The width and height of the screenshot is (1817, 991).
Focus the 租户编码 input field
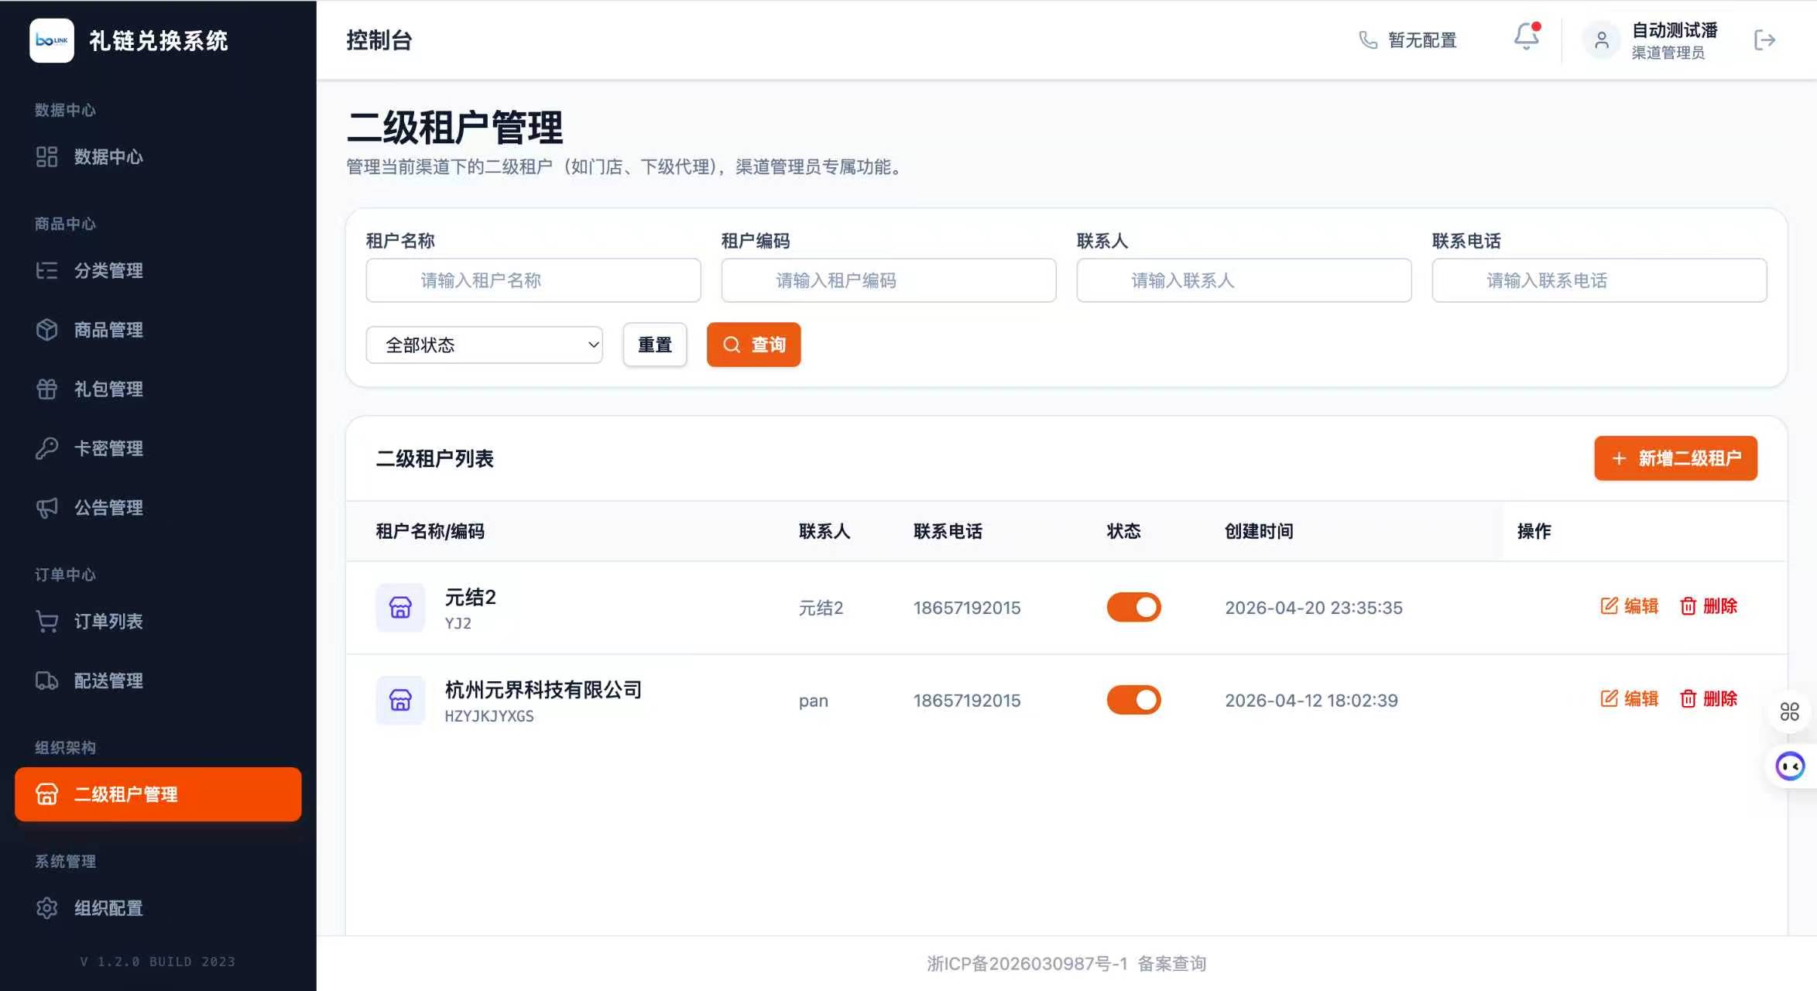pos(889,280)
